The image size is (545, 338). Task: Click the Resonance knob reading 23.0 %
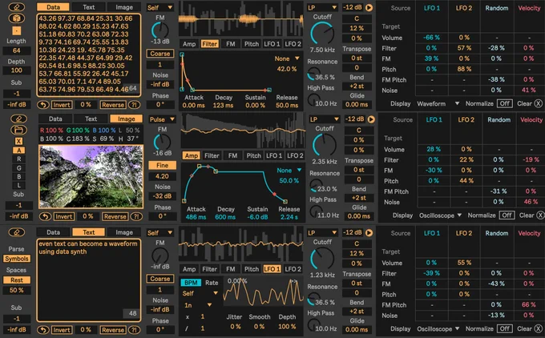[315, 185]
